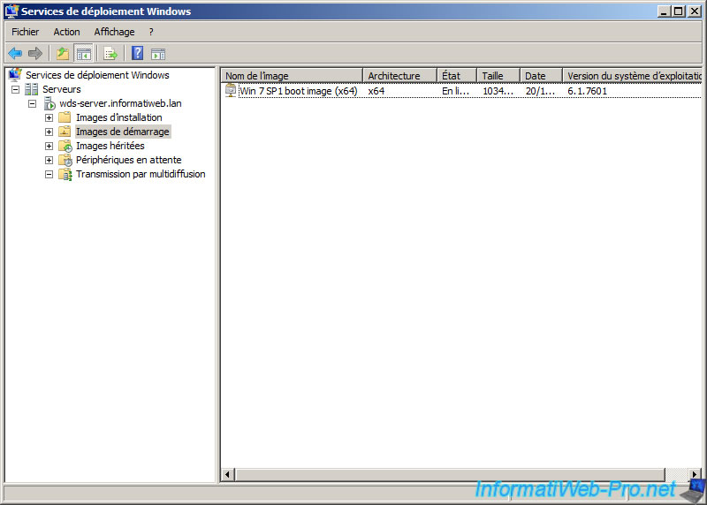The image size is (707, 505).
Task: Collapse the wds-server.informatiweb.lan node
Action: [x=33, y=103]
